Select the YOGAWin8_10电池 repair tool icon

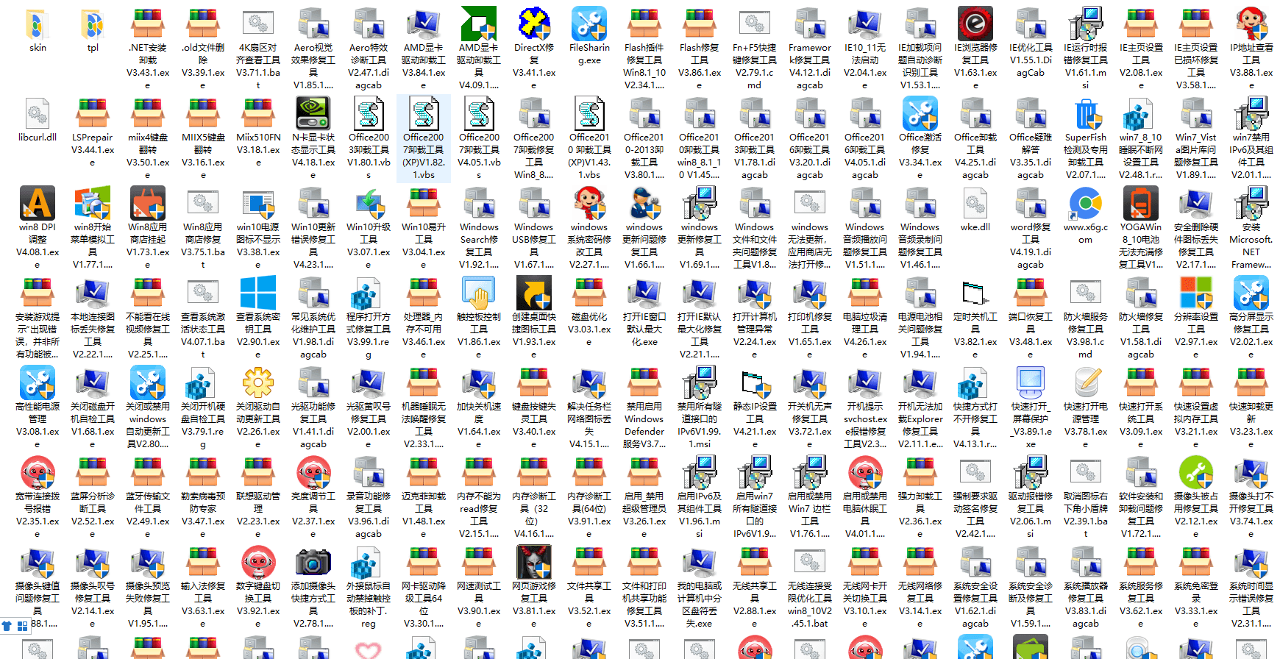pos(1141,204)
